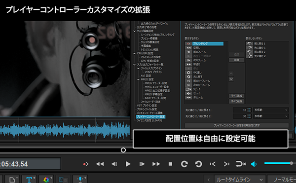This screenshot has width=296, height=183.
Task: Click fast rewind in the player bar
Action: [100, 164]
